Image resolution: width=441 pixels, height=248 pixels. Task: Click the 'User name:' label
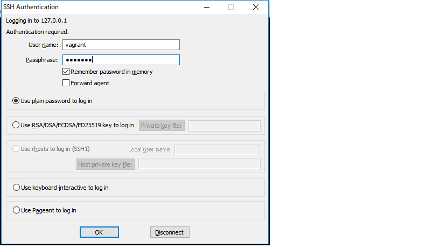[43, 45]
